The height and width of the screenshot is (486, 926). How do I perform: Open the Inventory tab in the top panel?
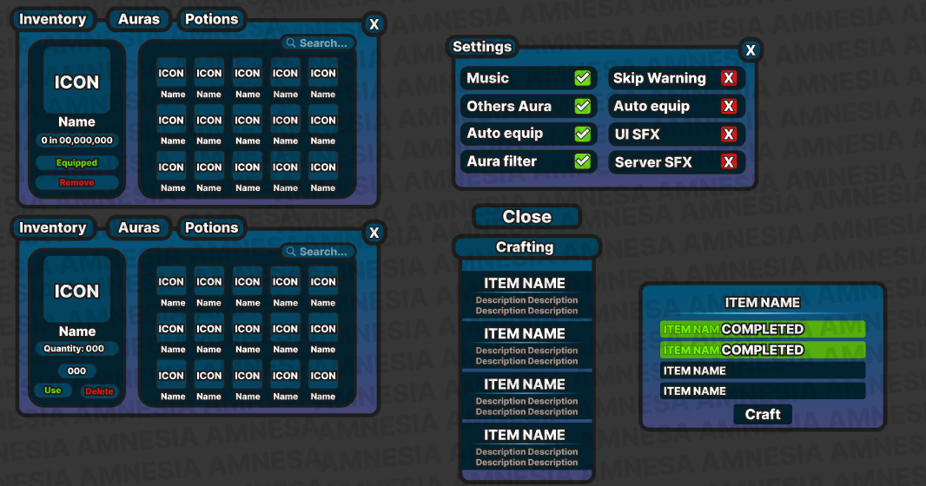[53, 19]
